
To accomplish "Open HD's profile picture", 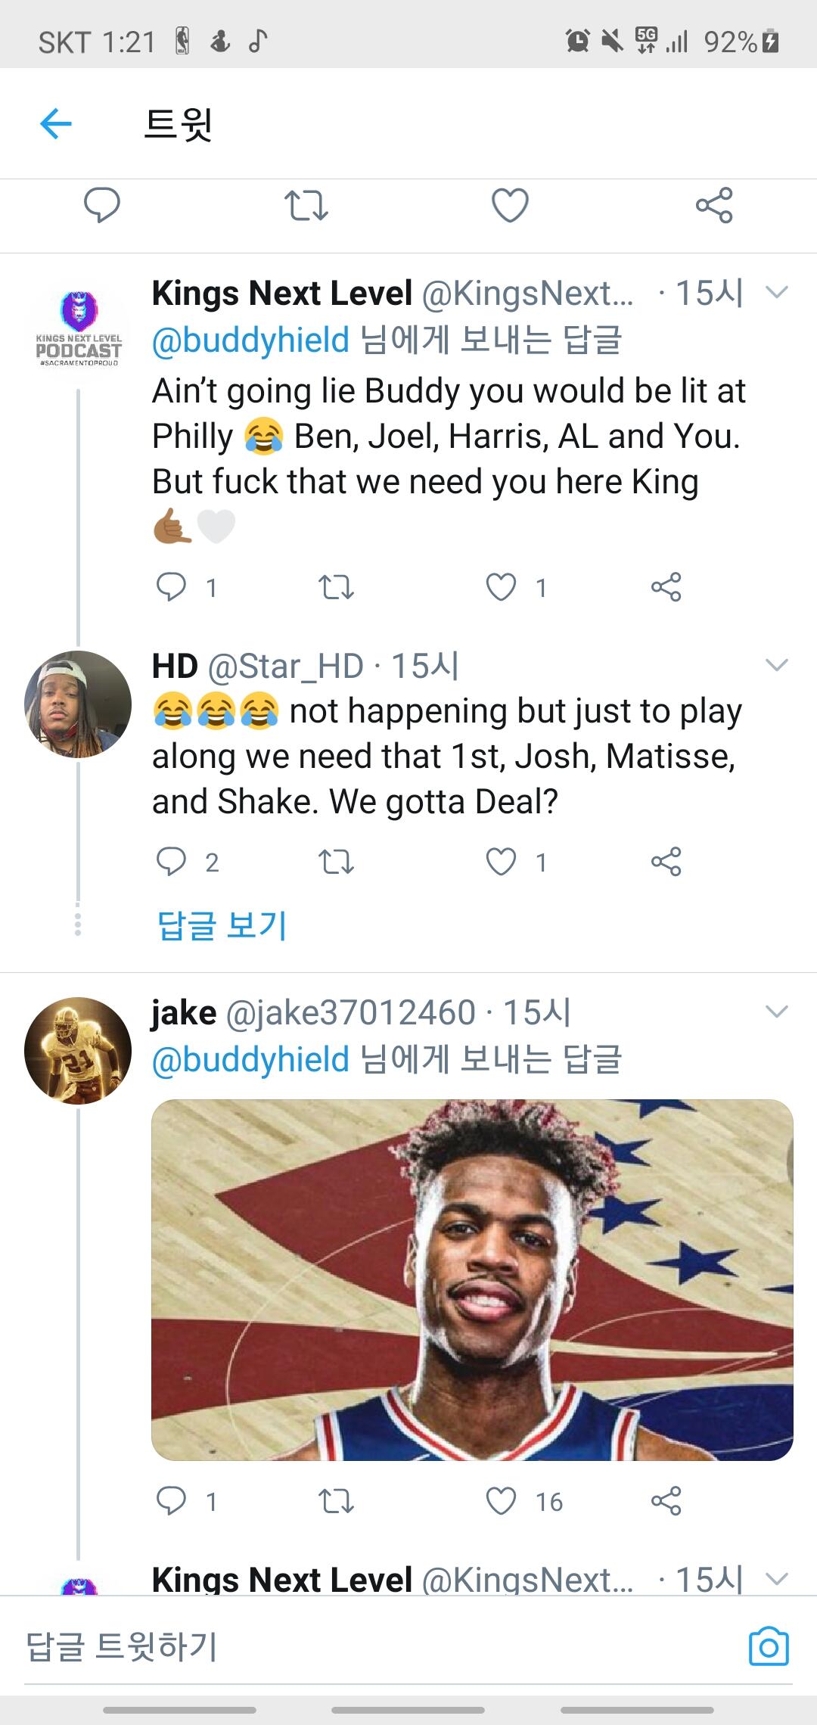I will click(78, 704).
